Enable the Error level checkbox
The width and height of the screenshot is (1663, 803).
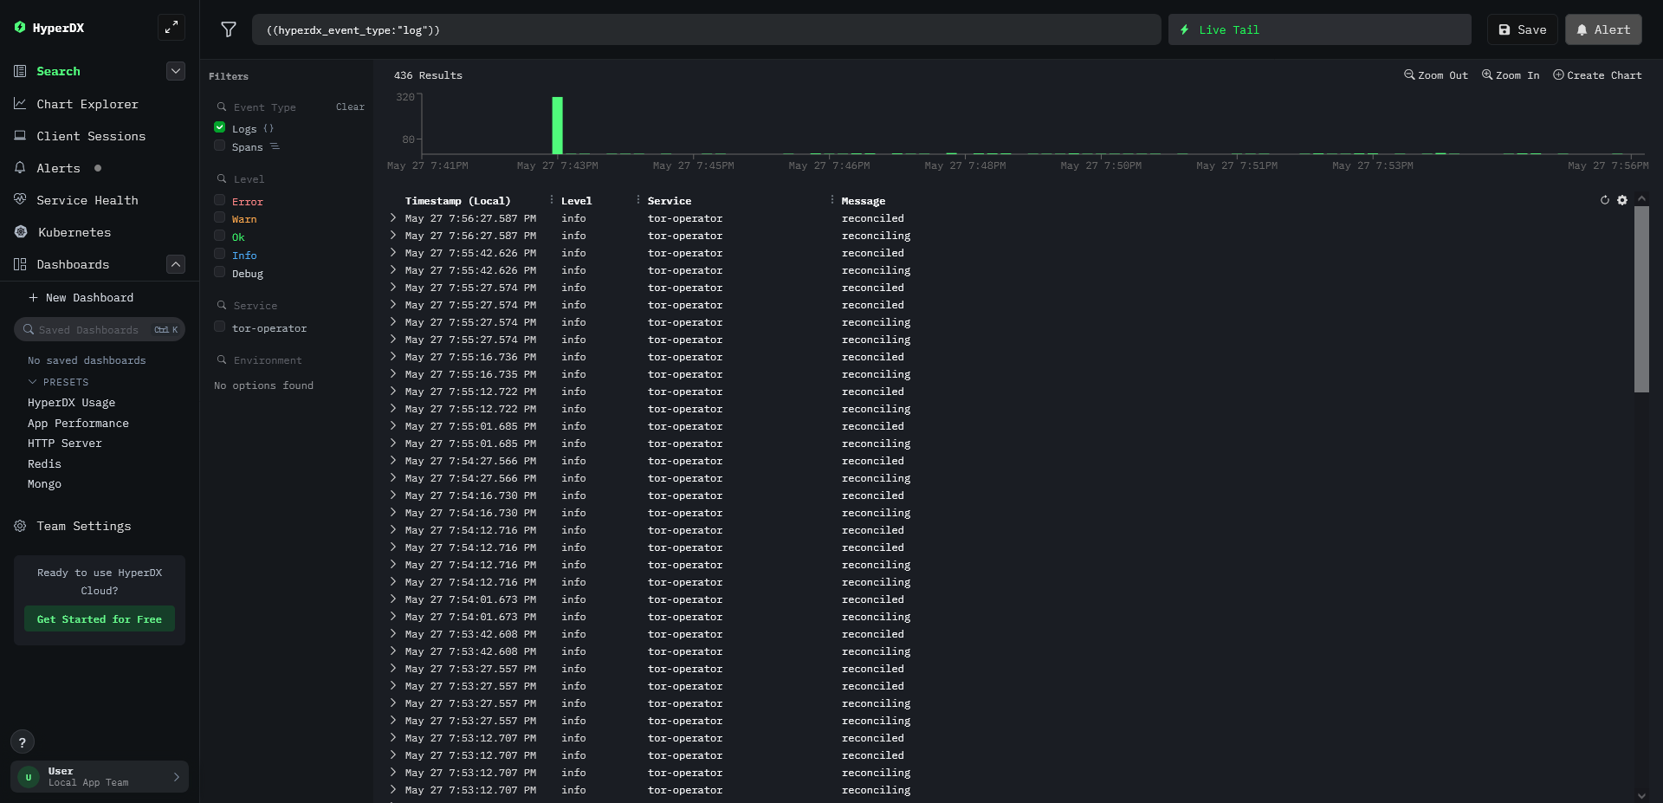point(220,200)
